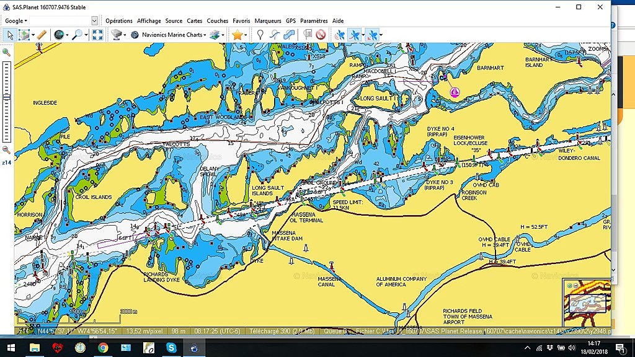Open the Opérations menu
Viewport: 635px width, 357px height.
click(118, 20)
